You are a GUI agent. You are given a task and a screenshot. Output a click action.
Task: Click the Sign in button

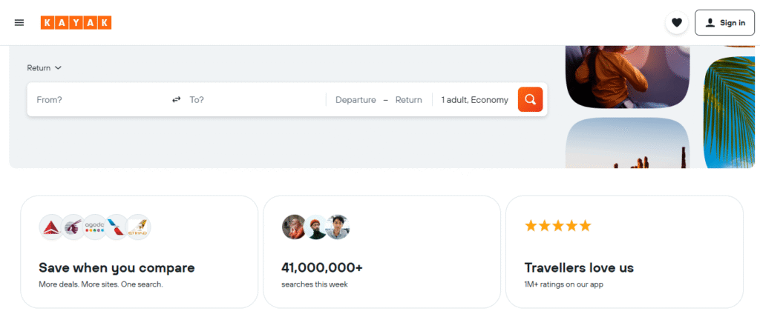[724, 23]
